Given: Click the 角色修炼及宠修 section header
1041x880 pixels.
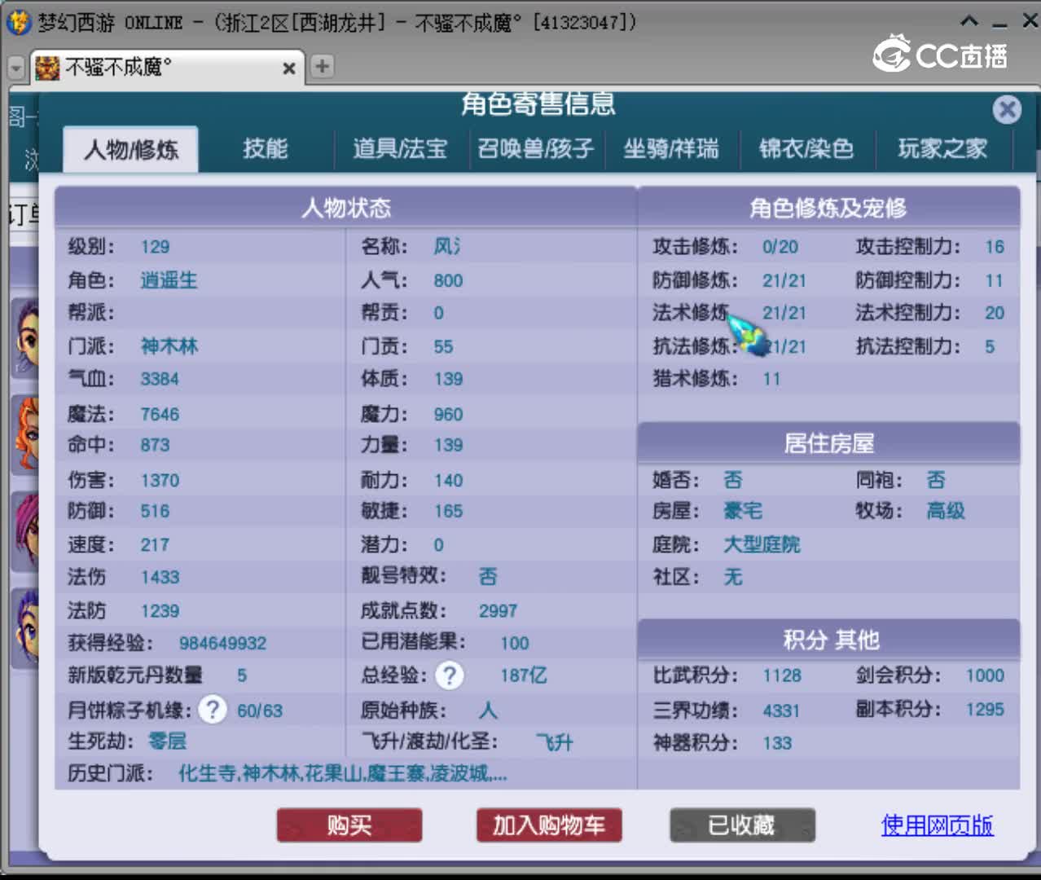Looking at the screenshot, I should click(828, 208).
